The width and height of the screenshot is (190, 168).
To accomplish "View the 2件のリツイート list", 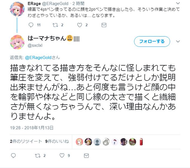I will 26,141.
